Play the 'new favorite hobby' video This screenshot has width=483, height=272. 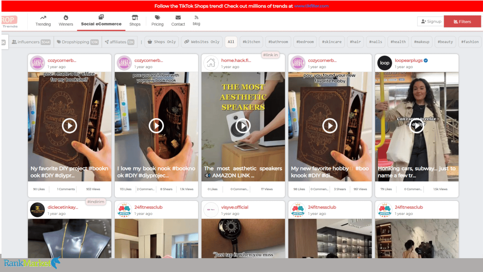[330, 125]
